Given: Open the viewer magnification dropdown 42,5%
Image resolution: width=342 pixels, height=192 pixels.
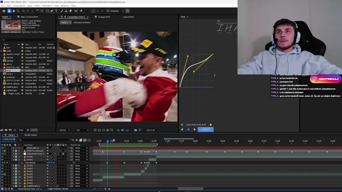Looking at the screenshot, I should 65,130.
